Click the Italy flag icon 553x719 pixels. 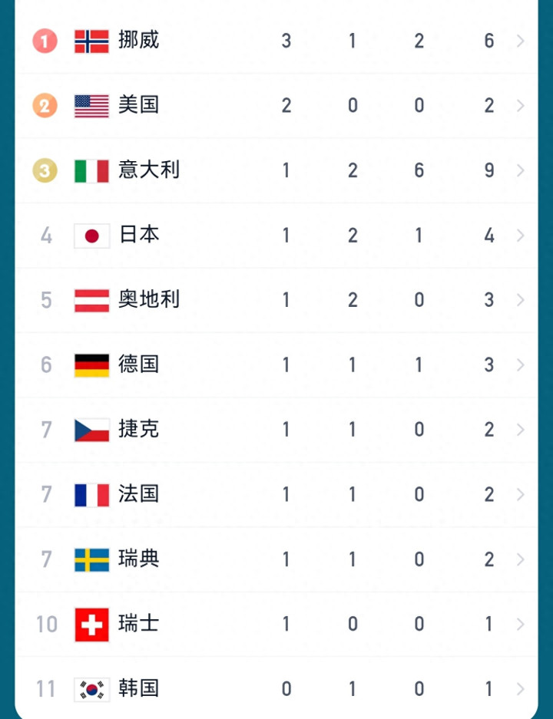pos(91,170)
